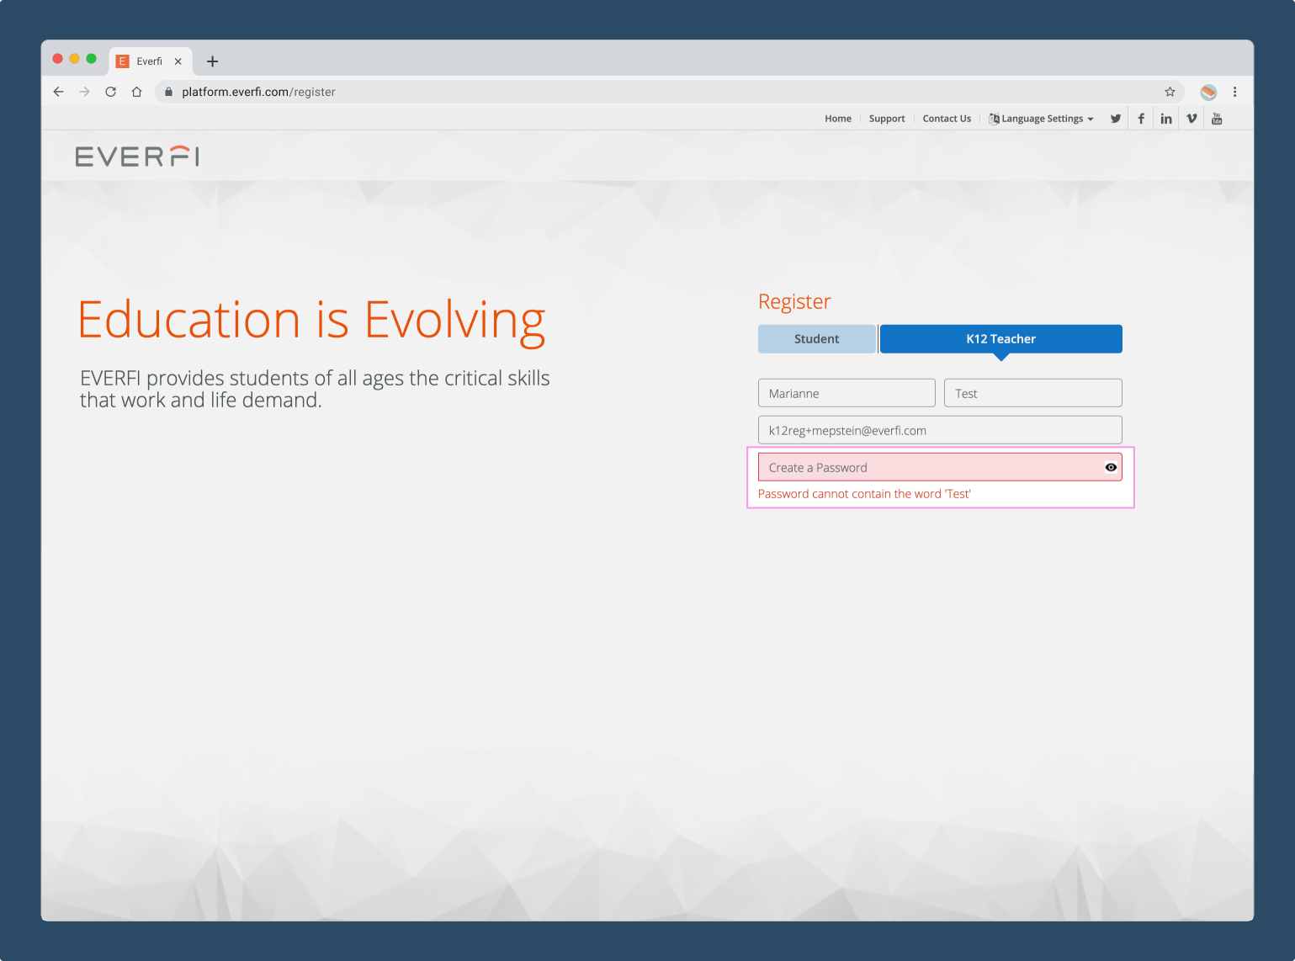Edit the last name field 'Test'
This screenshot has height=961, width=1295.
pyautogui.click(x=1032, y=393)
